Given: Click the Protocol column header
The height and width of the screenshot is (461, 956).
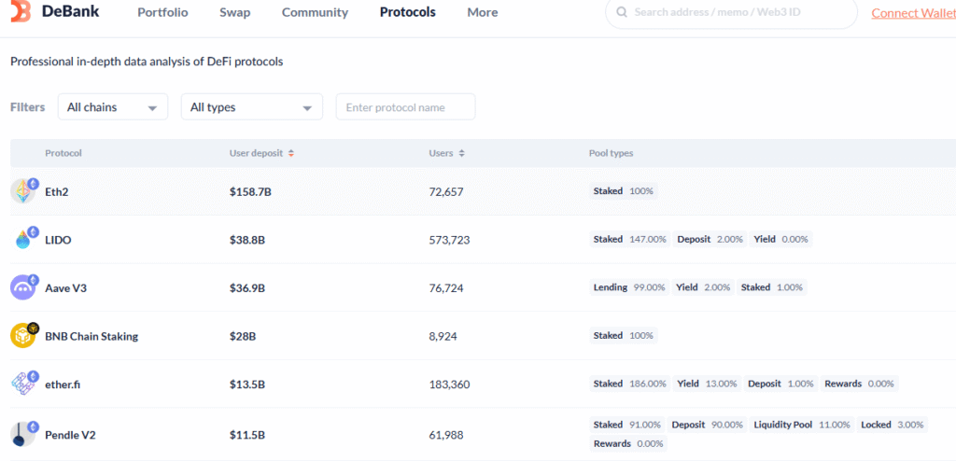Looking at the screenshot, I should (63, 153).
